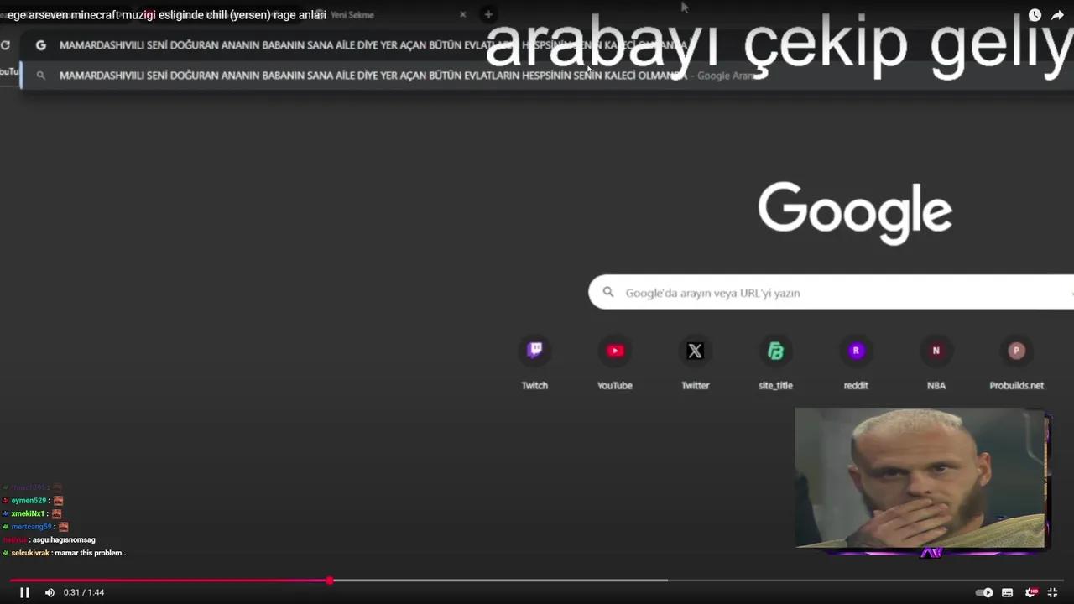Open the Watch later clock icon

click(1035, 15)
